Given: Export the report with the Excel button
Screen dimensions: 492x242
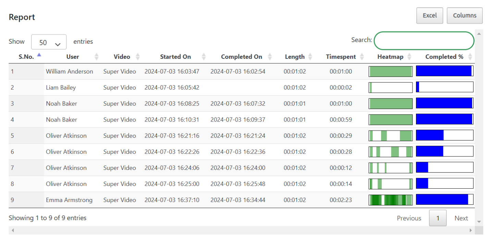Looking at the screenshot, I should point(430,16).
